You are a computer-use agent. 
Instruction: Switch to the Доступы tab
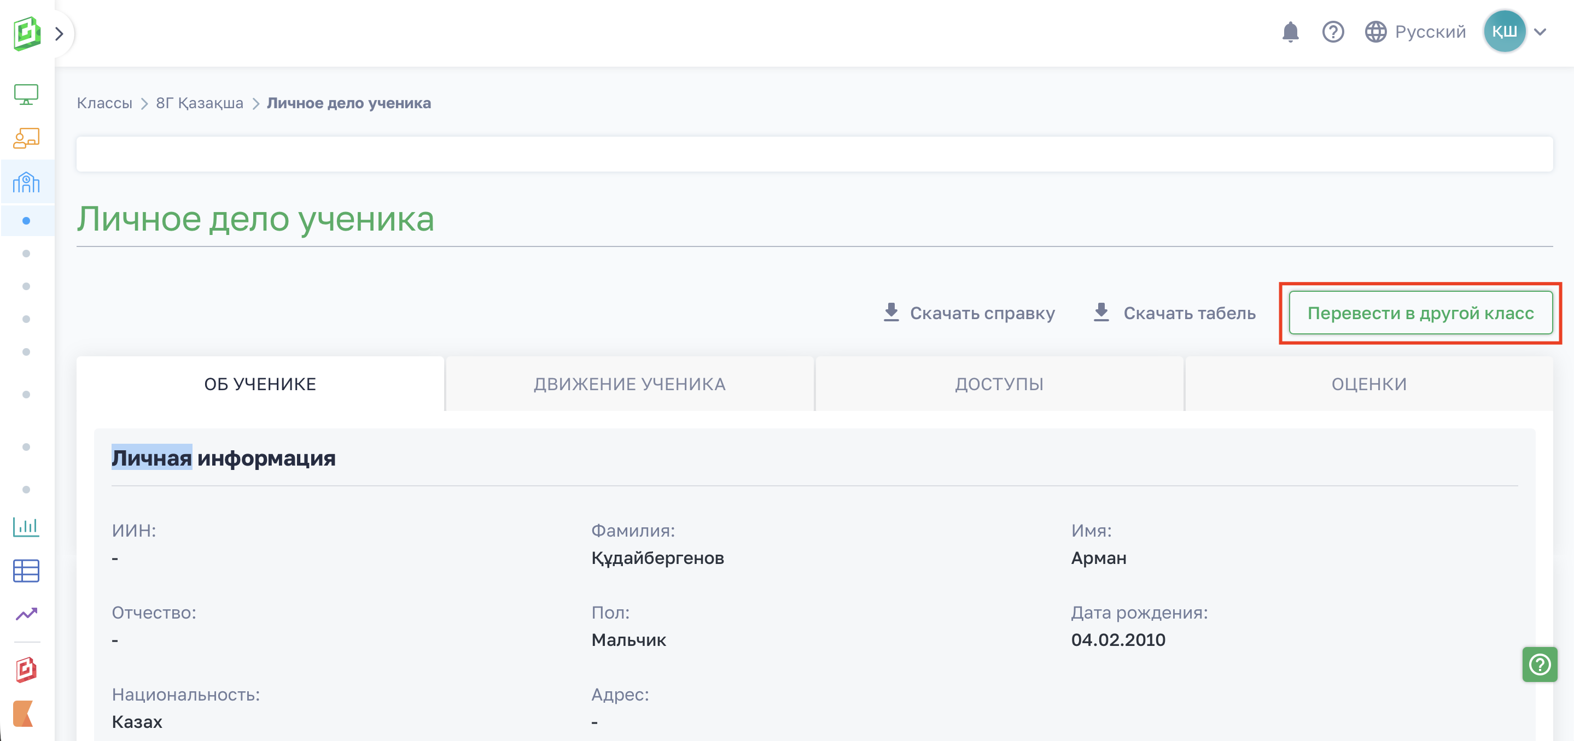[x=999, y=384]
